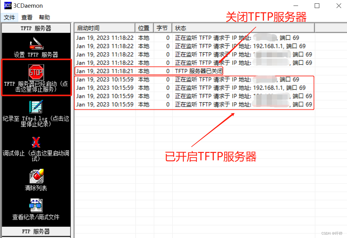Click the 纪录至 Tftpd.log label text
Screen dimensions: 347x238
(36, 121)
